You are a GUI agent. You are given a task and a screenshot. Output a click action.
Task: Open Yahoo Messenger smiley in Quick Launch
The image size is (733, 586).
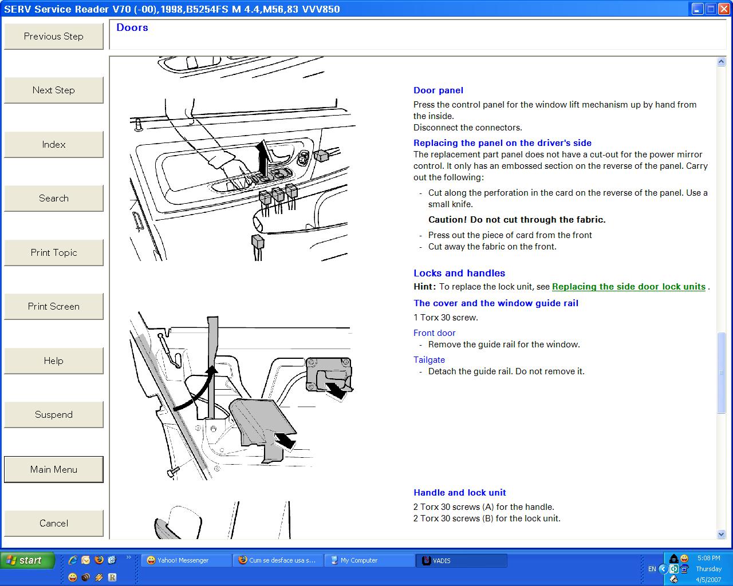click(x=73, y=577)
